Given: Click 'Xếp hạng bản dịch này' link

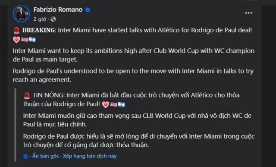Looking at the screenshot, I should tap(90, 156).
